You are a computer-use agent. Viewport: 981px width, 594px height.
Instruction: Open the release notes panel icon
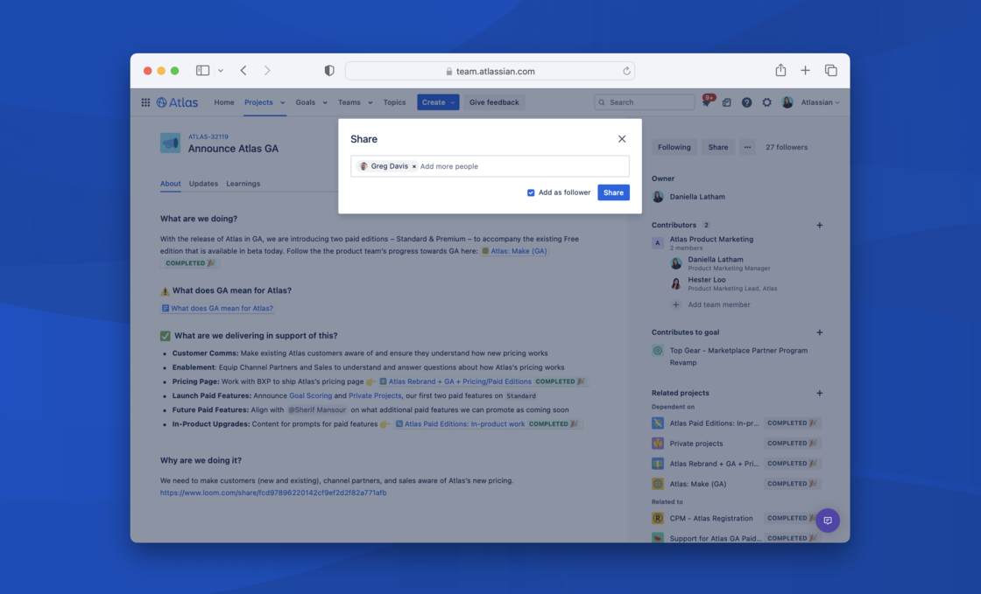click(727, 102)
